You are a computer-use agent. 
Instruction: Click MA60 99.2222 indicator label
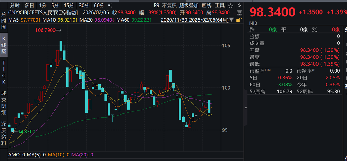pyautogui.click(x=134, y=20)
